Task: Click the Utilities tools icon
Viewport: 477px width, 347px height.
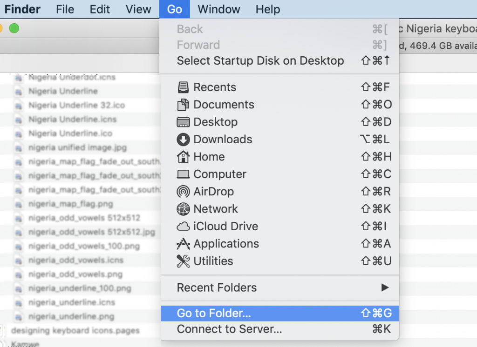Action: tap(183, 261)
